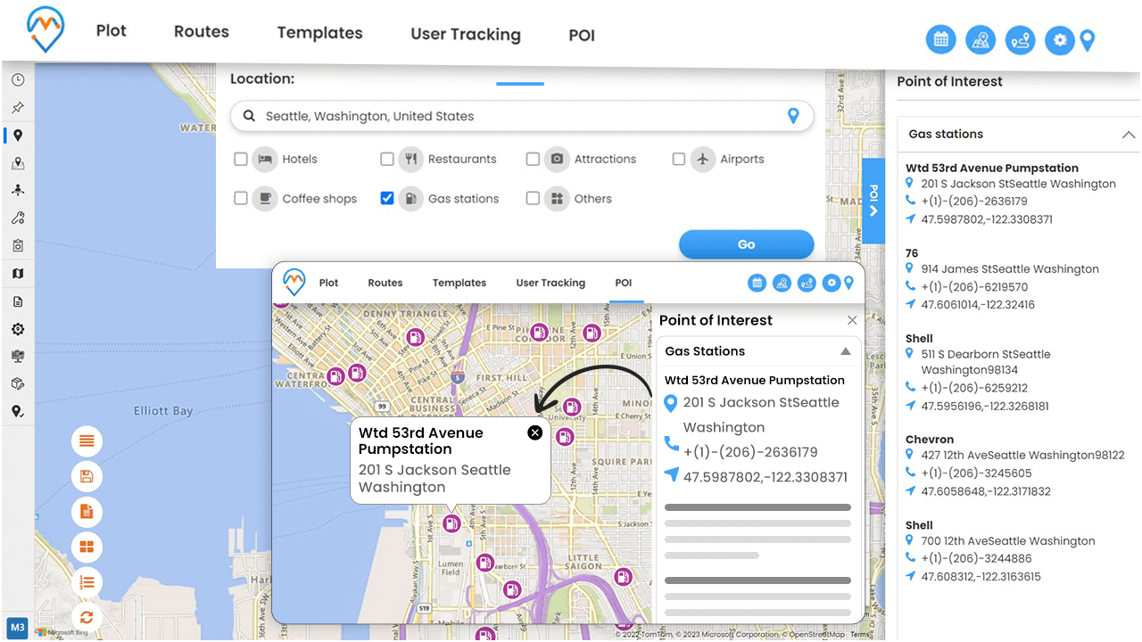Open the Routes menu in top navigation

tap(202, 31)
